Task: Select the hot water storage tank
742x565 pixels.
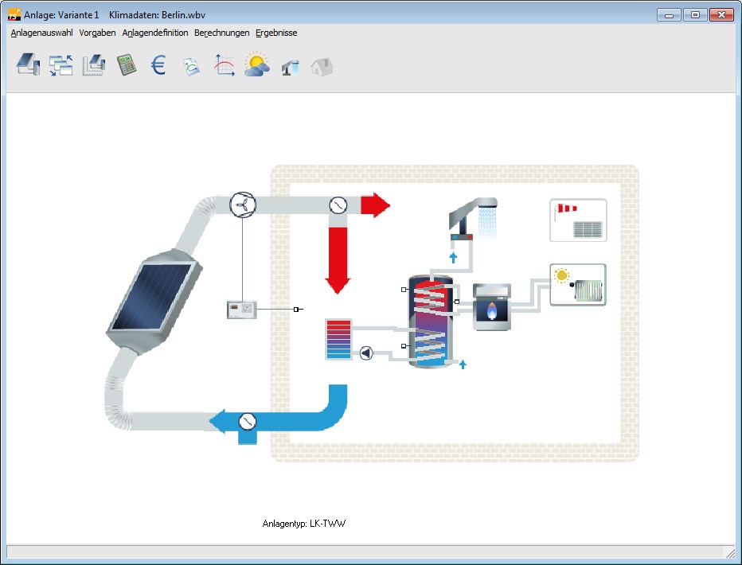Action: pos(431,321)
